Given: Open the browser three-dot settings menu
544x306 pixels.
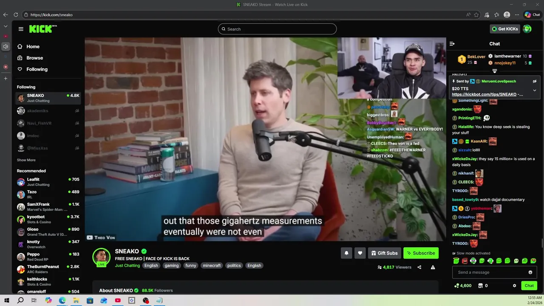Looking at the screenshot, I should [517, 14].
